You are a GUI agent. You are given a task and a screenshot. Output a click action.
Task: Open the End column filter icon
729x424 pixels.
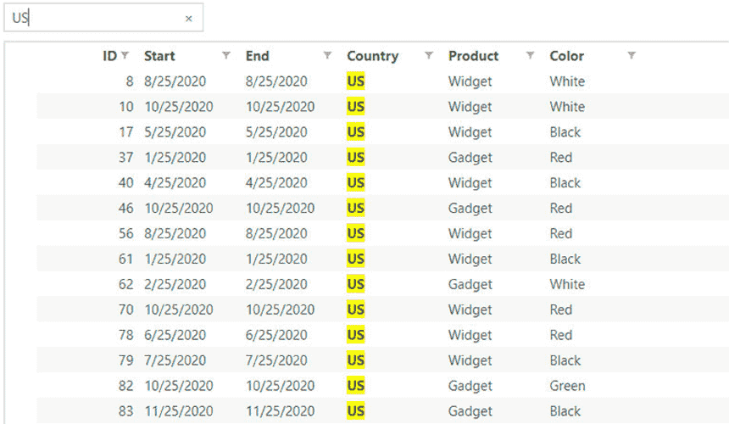(x=327, y=55)
